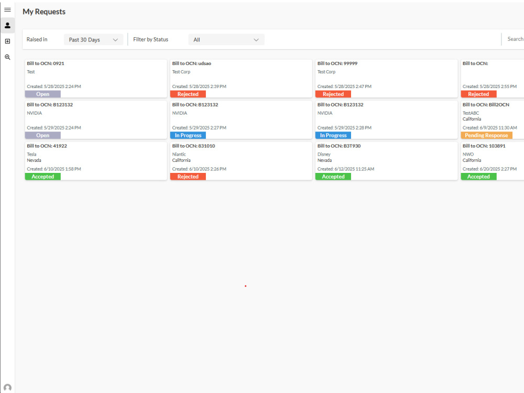
Task: Select Bill to OCN: 831010 title
Action: [x=193, y=146]
